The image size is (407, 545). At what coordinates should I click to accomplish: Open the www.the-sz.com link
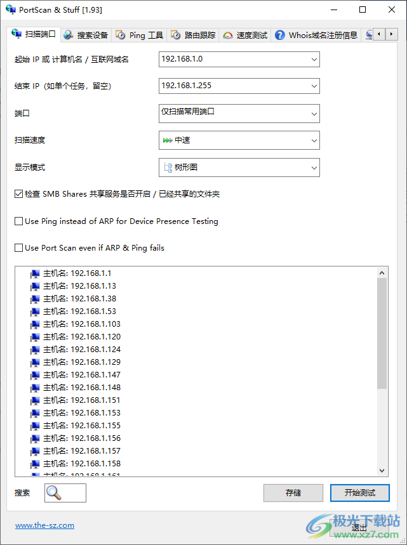coord(44,525)
